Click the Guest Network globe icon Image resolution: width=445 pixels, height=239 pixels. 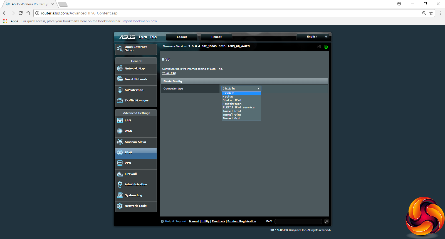click(120, 79)
